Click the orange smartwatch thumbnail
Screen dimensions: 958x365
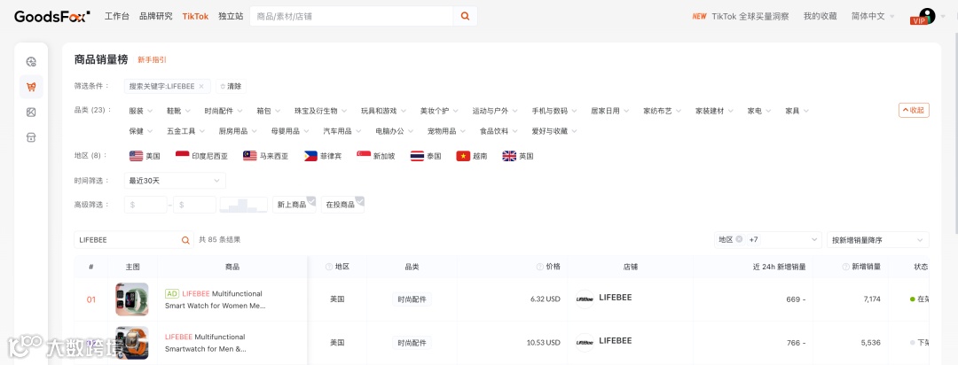tap(132, 343)
